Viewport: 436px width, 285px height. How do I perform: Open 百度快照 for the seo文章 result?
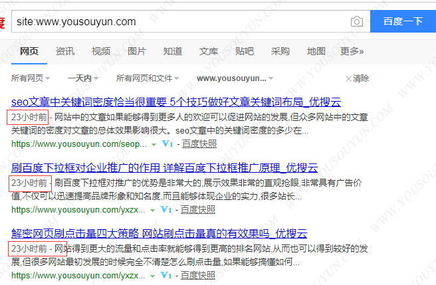[x=199, y=144]
